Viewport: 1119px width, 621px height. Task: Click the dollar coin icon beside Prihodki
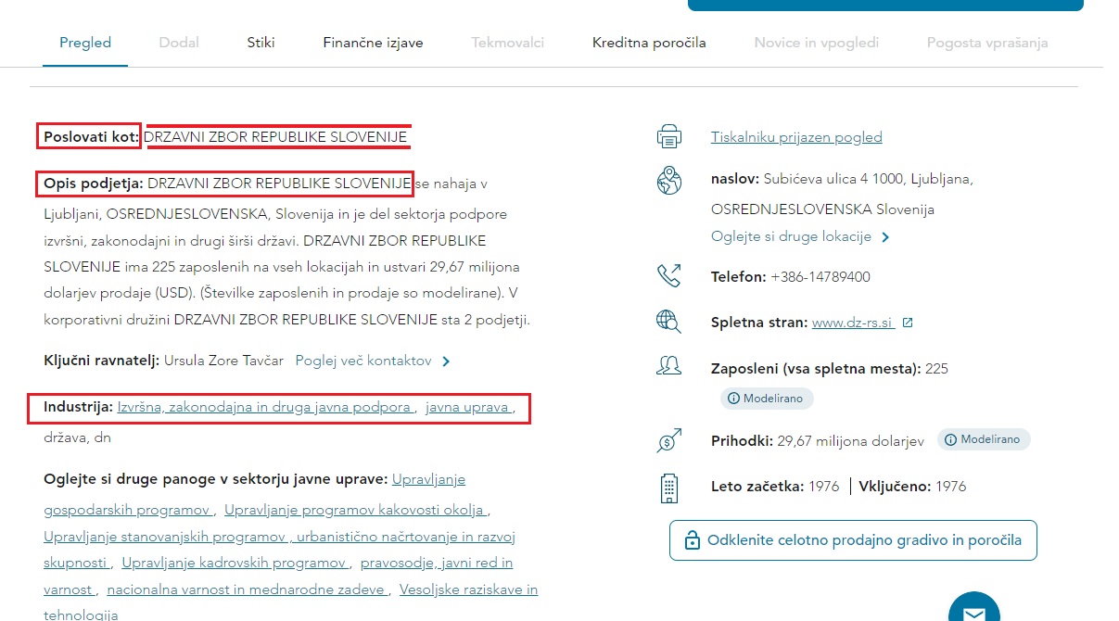(x=668, y=440)
